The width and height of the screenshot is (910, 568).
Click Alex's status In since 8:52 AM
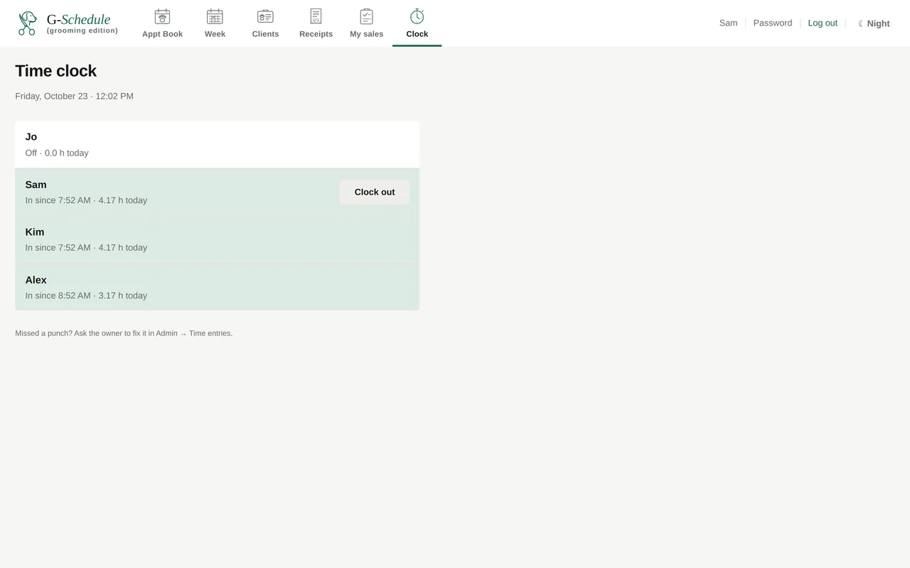click(86, 296)
